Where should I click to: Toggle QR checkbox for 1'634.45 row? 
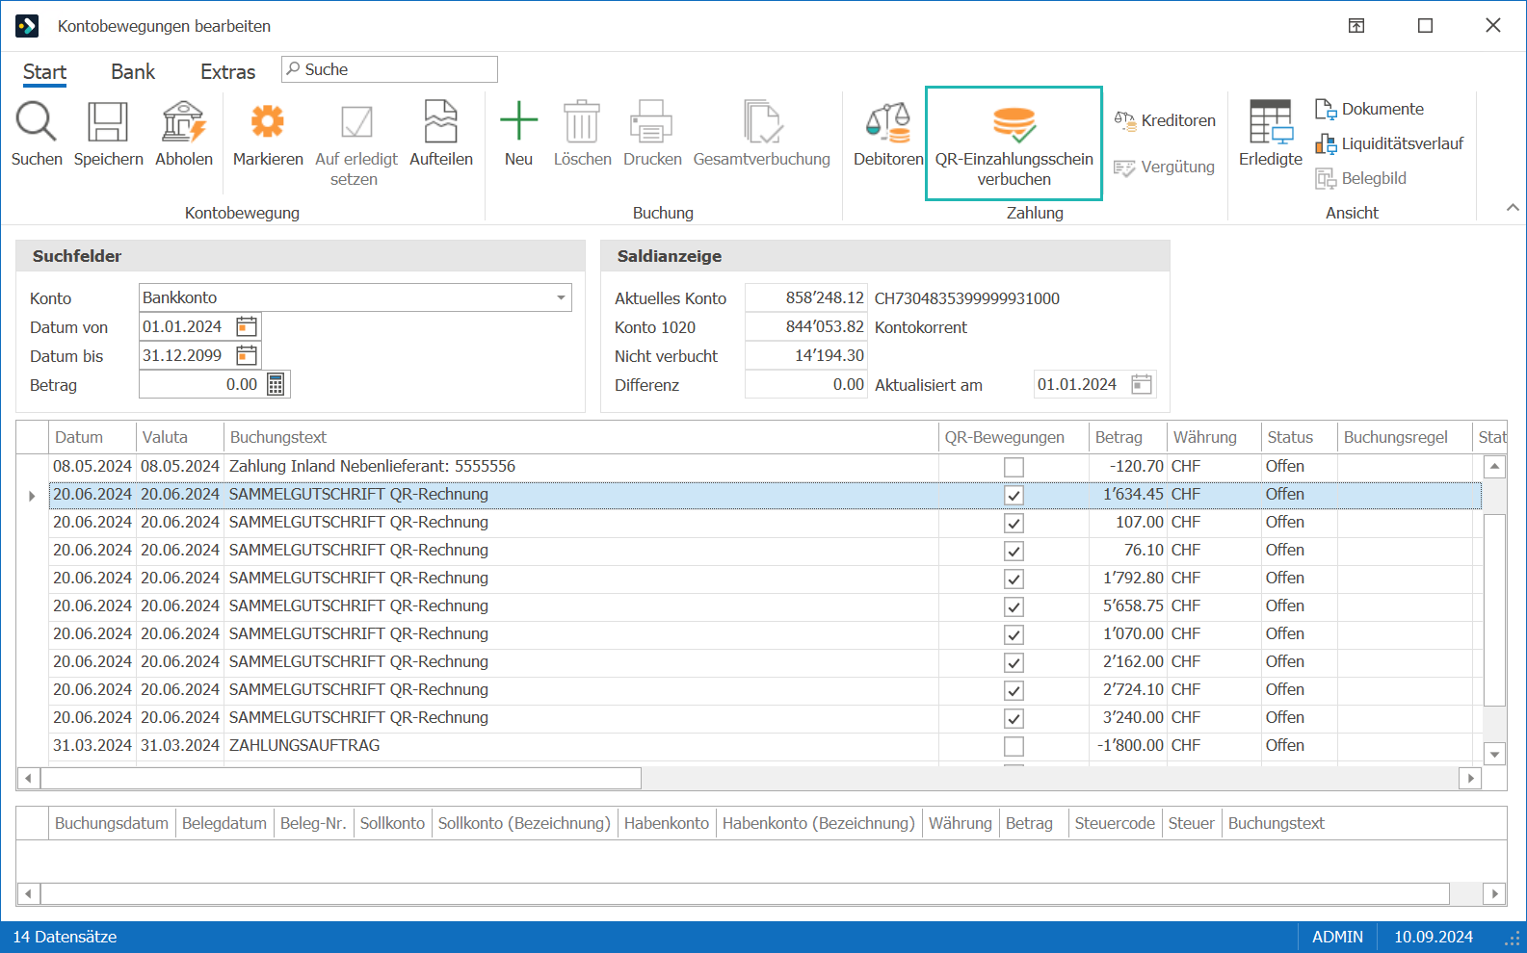click(1014, 496)
